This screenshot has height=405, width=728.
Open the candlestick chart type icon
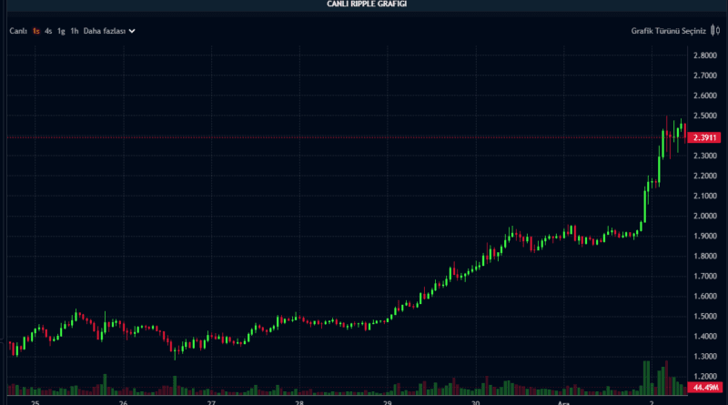coord(715,31)
